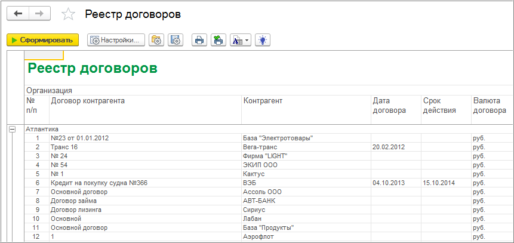
Task: Select the date cell 04.10.2013
Action: pyautogui.click(x=388, y=183)
